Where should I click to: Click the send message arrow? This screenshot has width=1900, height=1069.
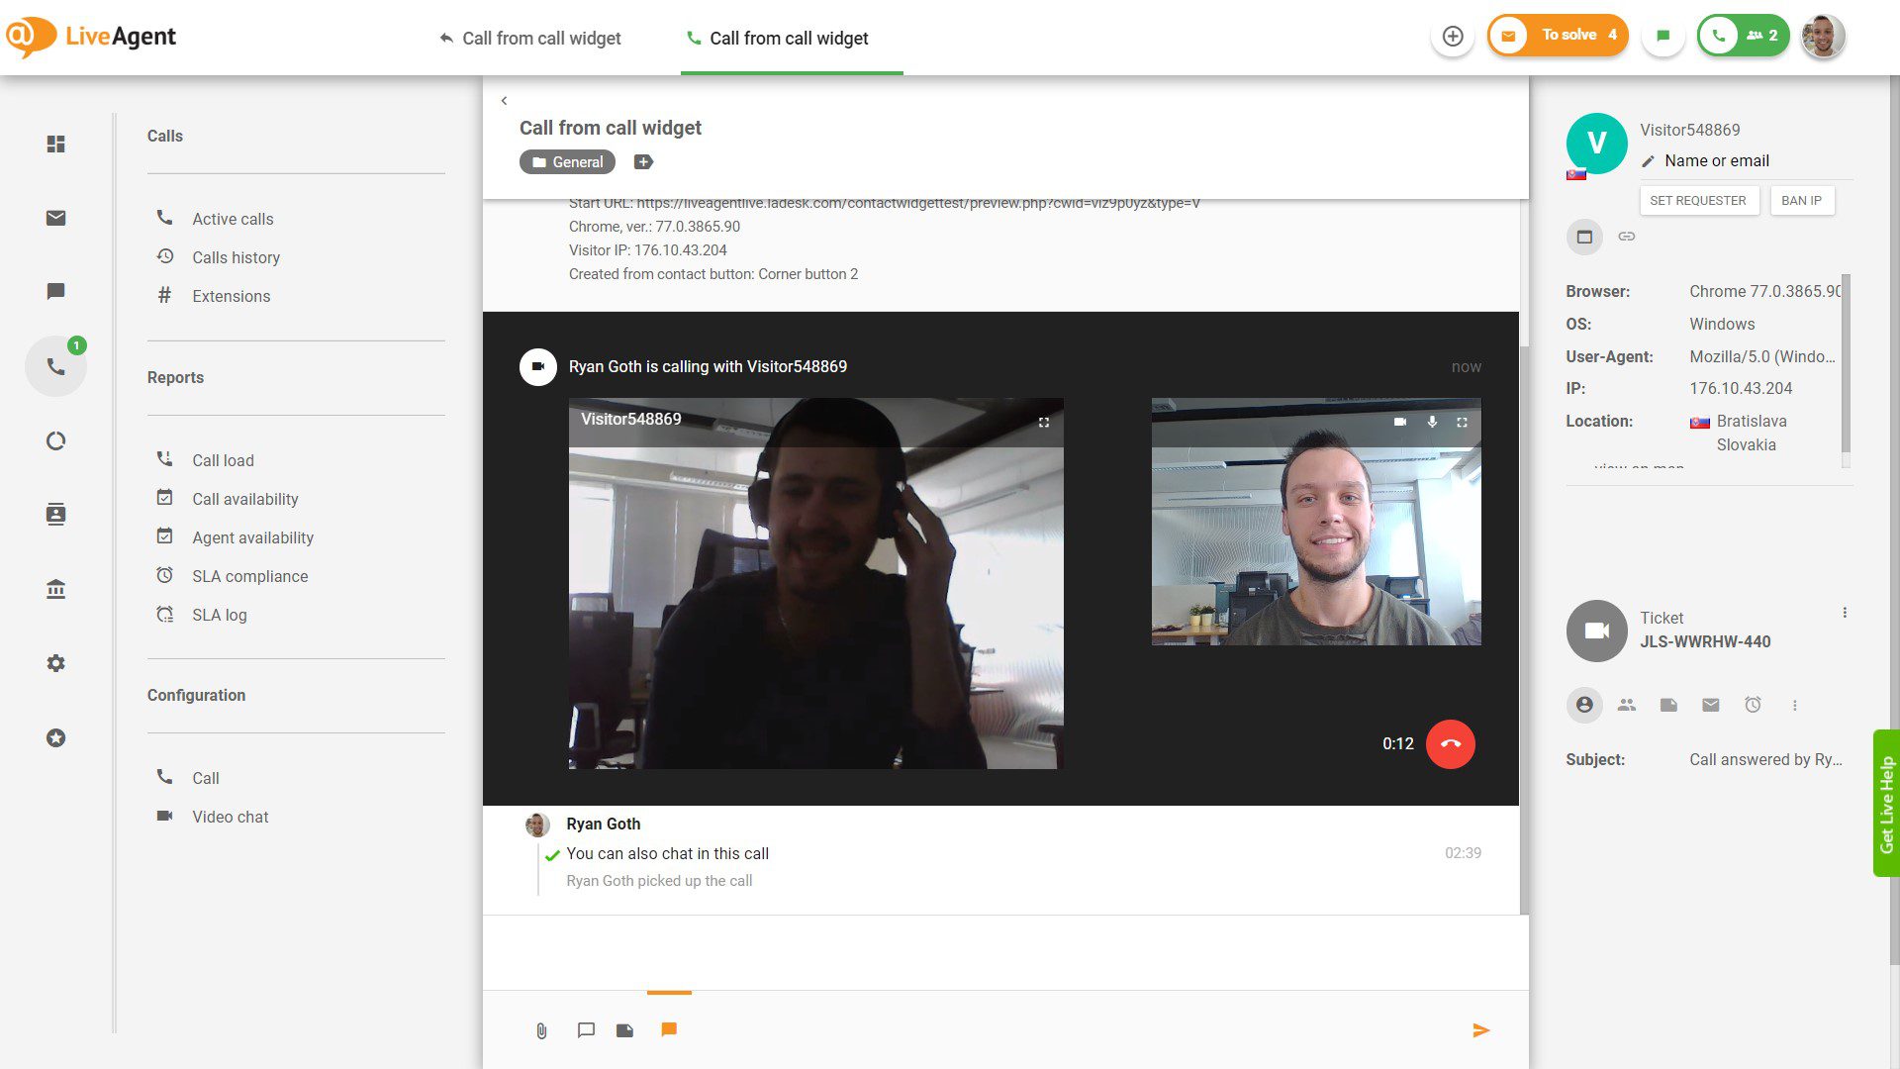1480,1030
